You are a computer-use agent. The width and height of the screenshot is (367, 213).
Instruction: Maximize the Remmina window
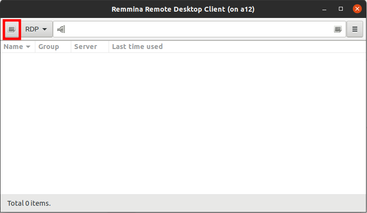pos(341,9)
